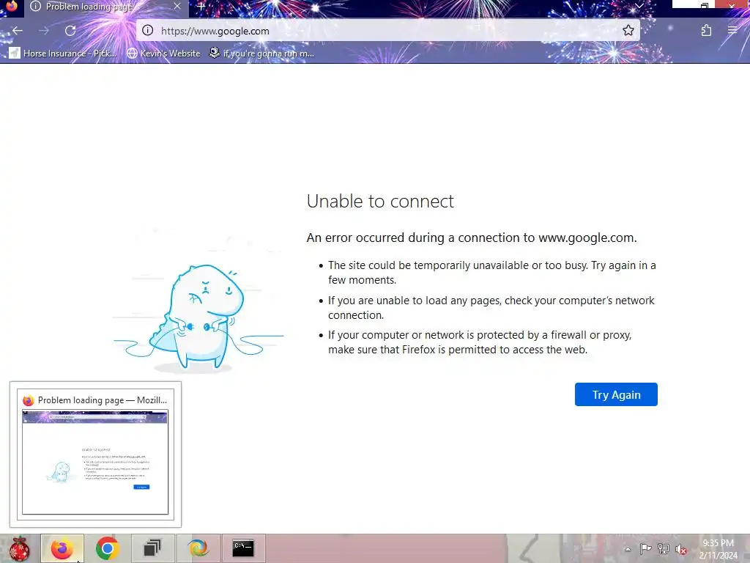Click the address bar showing https://www.google.com
The width and height of the screenshot is (750, 563).
coord(388,31)
